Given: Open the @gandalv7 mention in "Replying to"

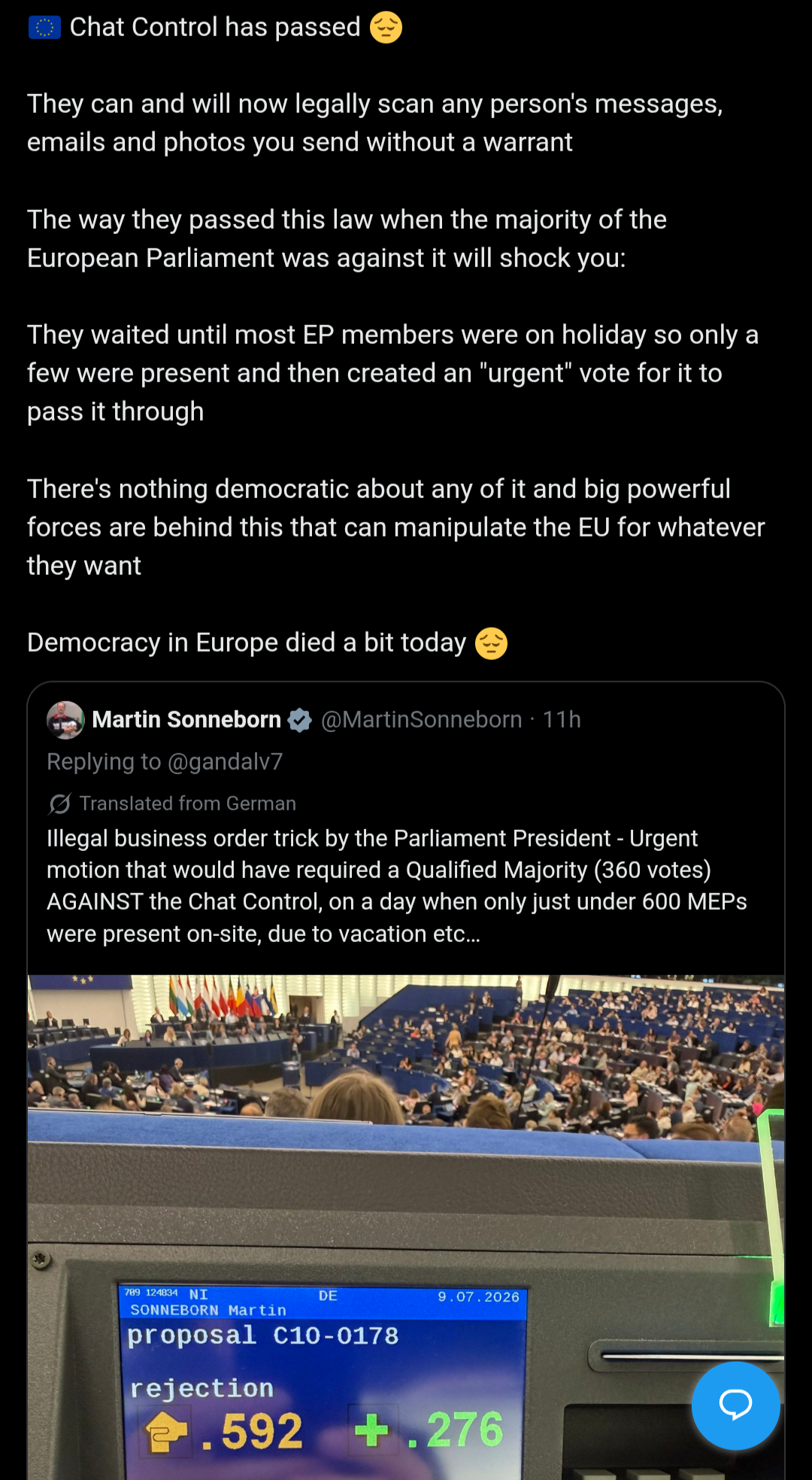Looking at the screenshot, I should (x=225, y=761).
